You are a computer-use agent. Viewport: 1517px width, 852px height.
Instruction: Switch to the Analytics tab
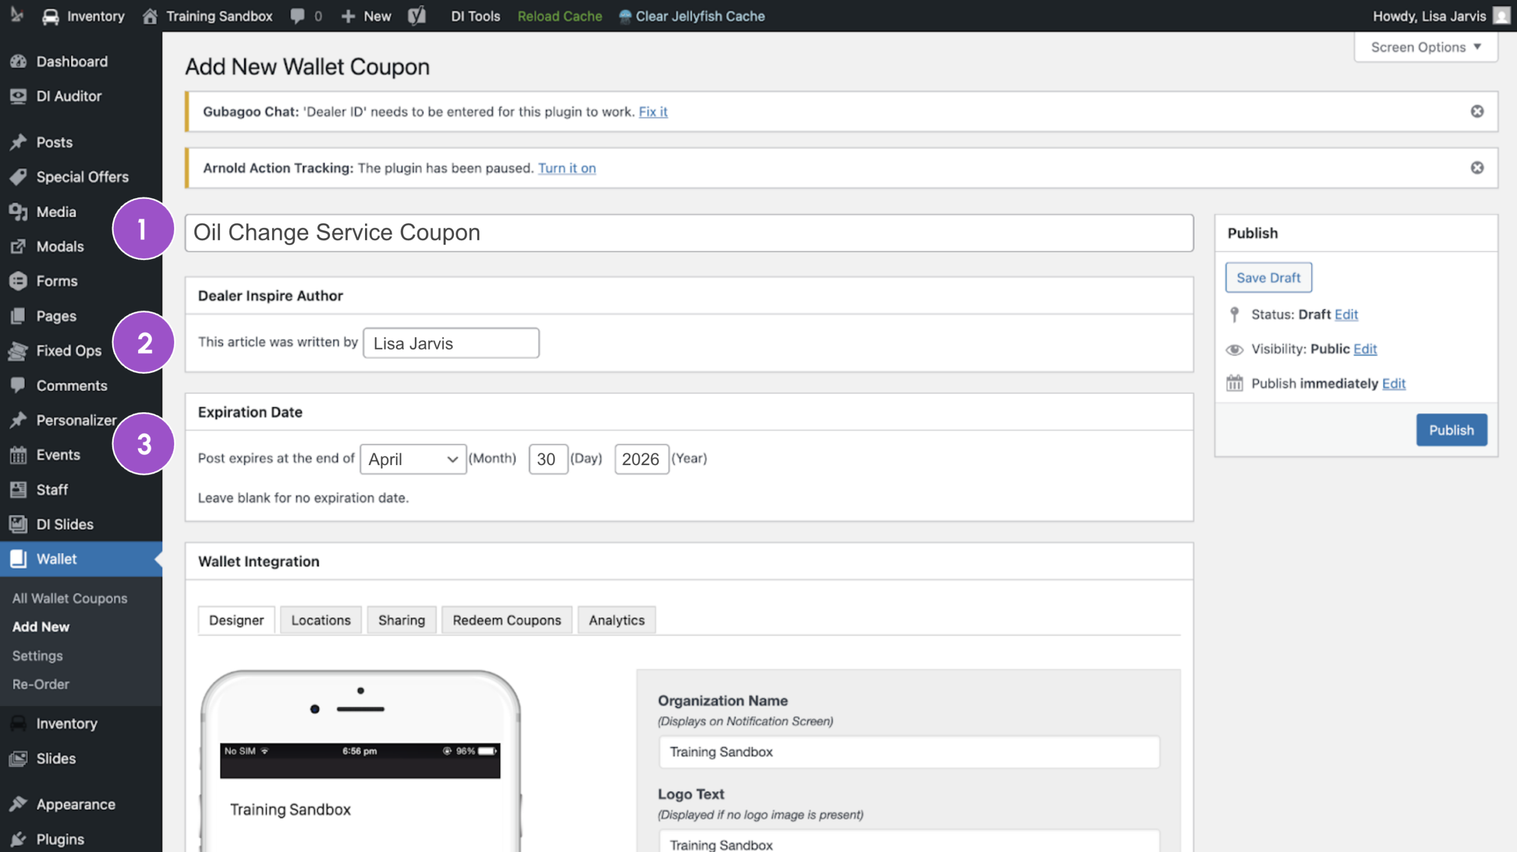(617, 620)
